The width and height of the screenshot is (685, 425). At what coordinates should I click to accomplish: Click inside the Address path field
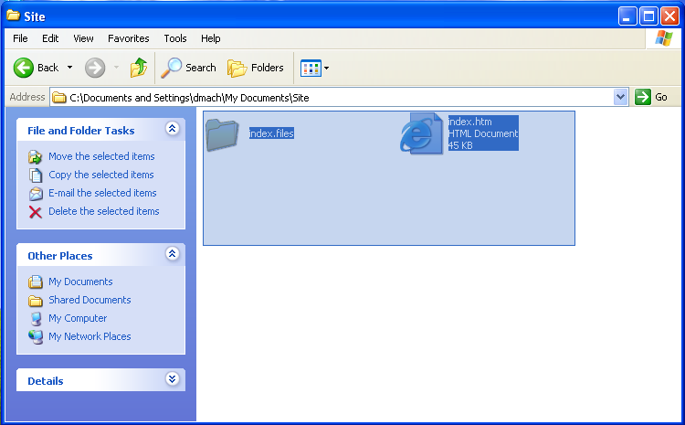click(338, 97)
